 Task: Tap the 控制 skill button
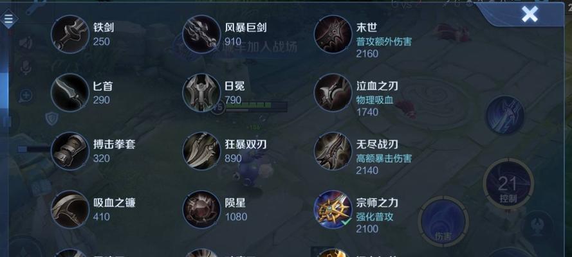pyautogui.click(x=508, y=185)
